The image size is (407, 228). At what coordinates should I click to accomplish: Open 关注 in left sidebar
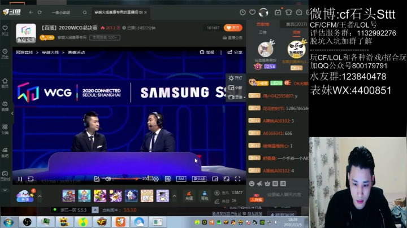(5, 30)
